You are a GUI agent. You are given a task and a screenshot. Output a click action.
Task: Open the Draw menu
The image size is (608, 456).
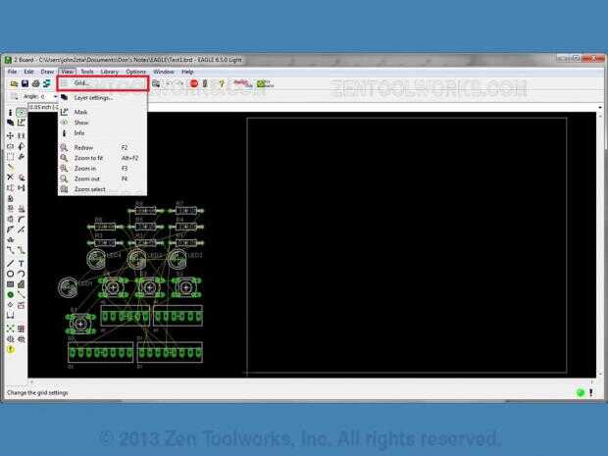(x=47, y=72)
